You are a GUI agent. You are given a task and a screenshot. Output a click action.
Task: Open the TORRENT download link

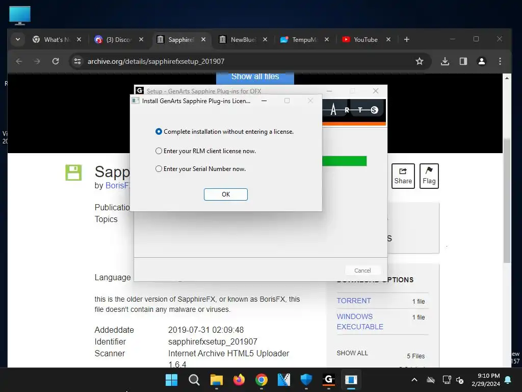pos(354,301)
